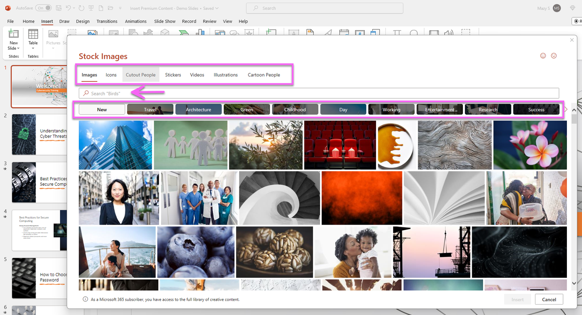Open the Draw ribbon tab
The image size is (582, 315).
point(64,21)
